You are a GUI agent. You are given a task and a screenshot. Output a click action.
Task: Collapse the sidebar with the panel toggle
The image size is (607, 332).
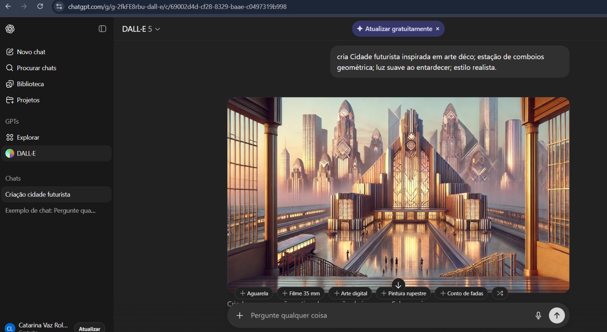tap(102, 29)
